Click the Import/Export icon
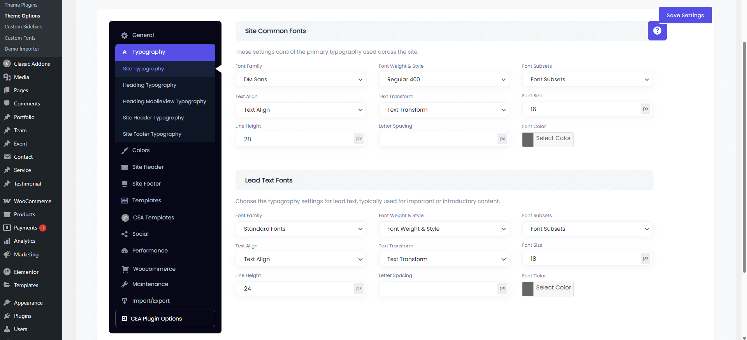The width and height of the screenshot is (747, 340). (x=125, y=301)
